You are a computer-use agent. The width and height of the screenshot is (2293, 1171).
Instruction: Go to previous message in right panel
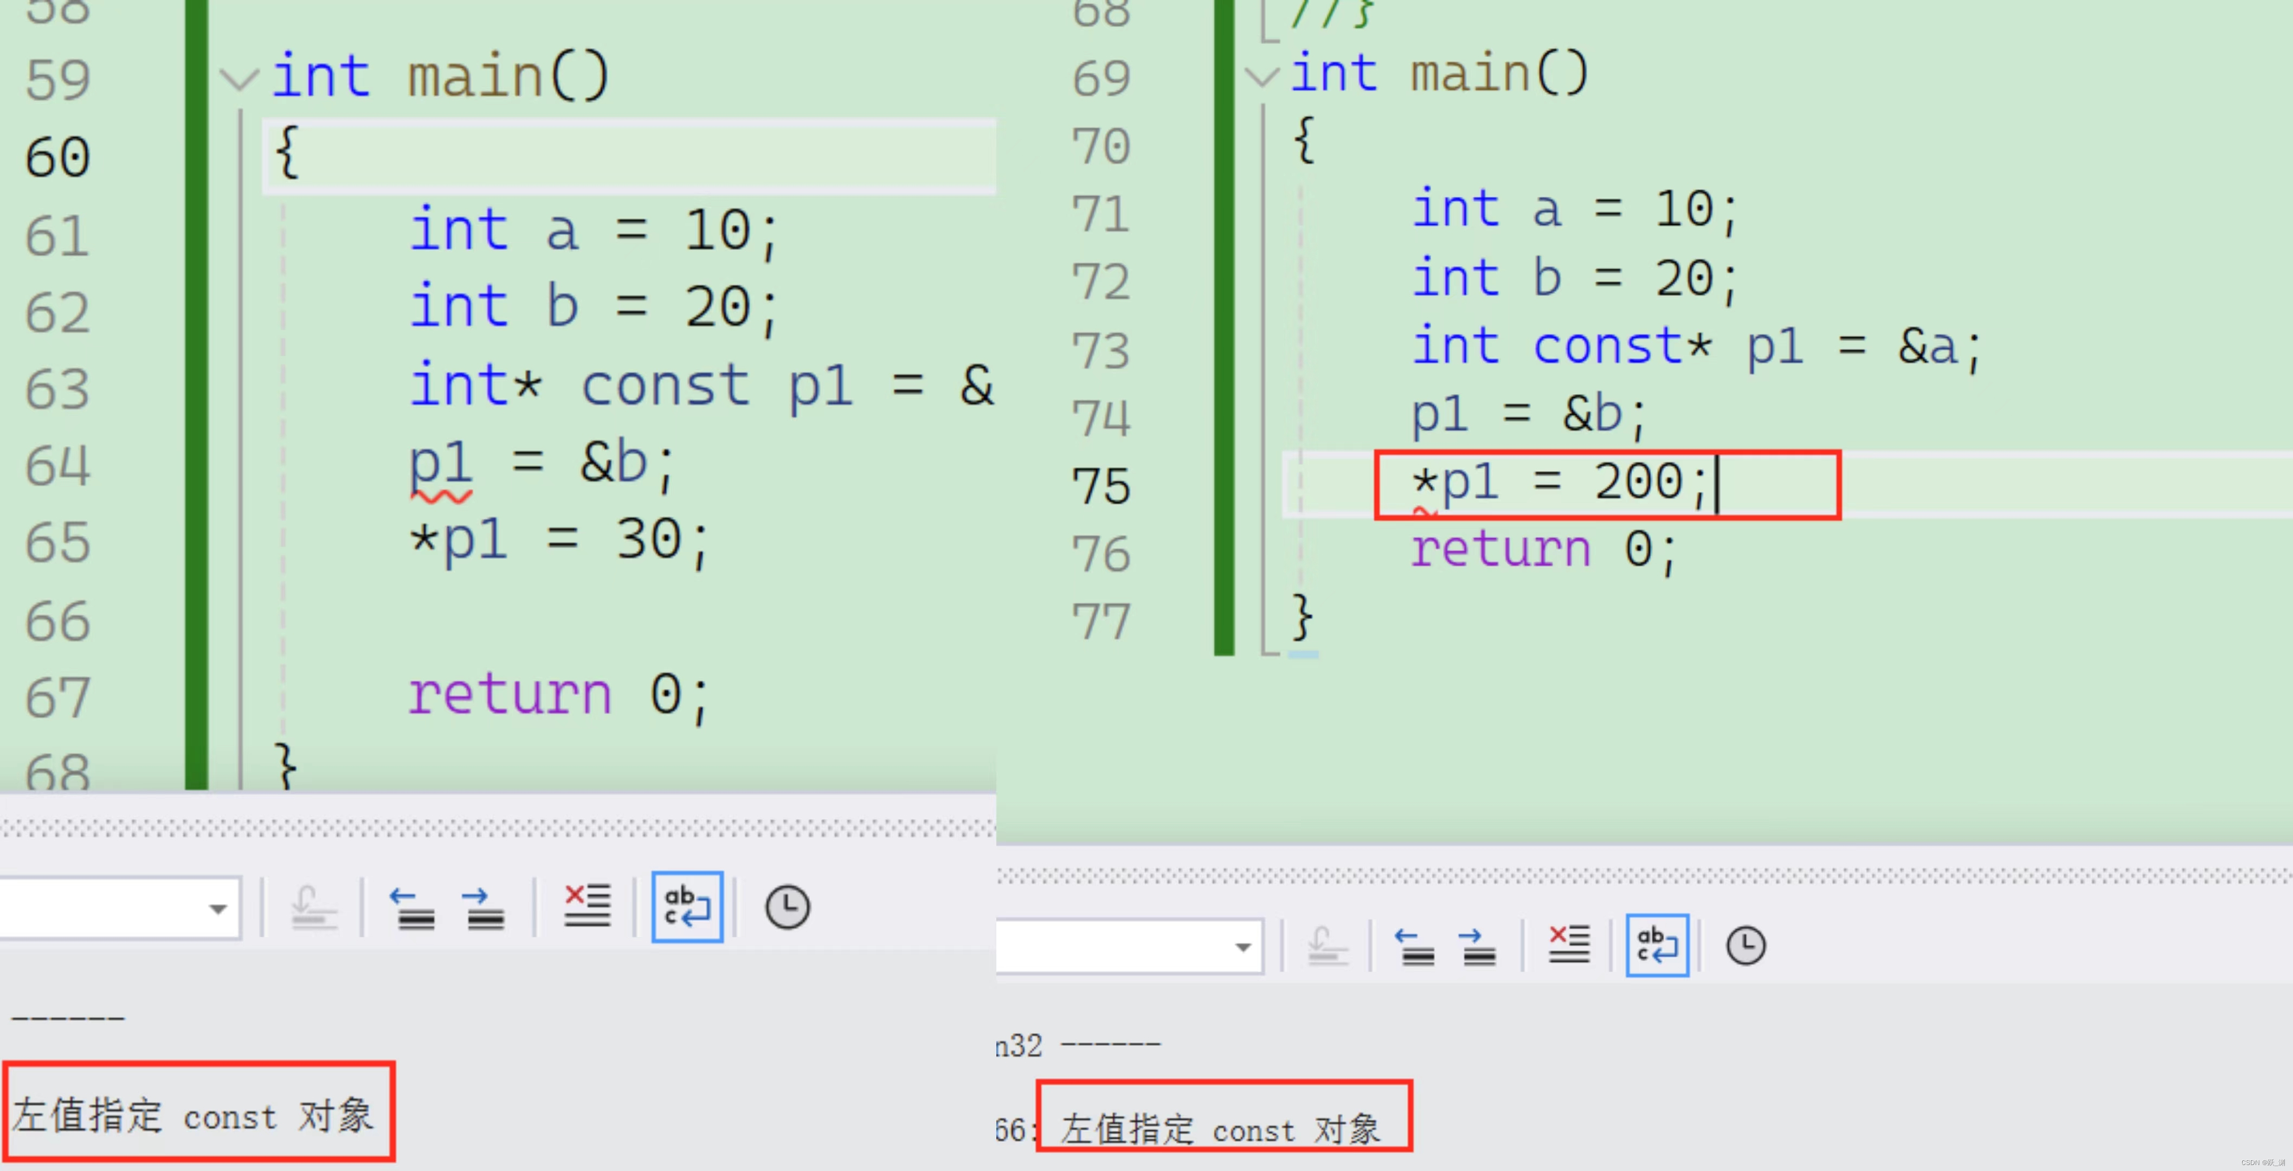[1414, 947]
